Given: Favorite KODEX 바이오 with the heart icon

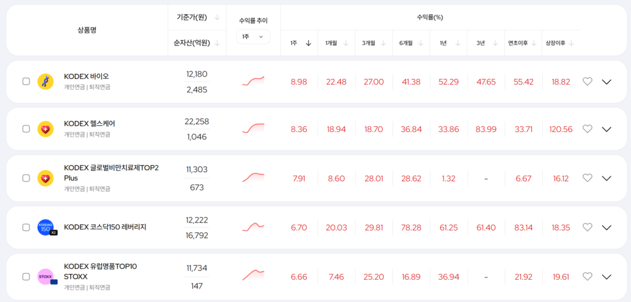Looking at the screenshot, I should (587, 81).
